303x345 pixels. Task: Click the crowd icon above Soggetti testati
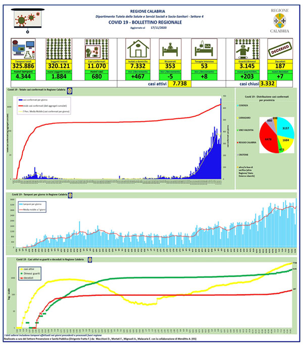pos(59,49)
